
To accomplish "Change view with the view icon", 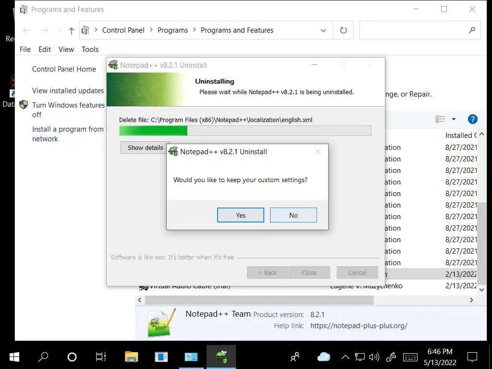I will (x=440, y=119).
